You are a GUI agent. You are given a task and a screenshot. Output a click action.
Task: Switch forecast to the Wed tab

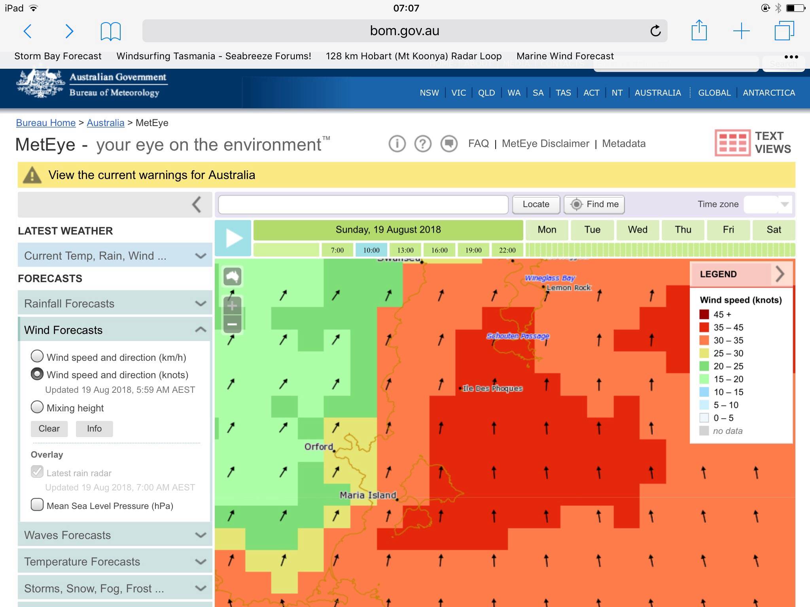pos(638,230)
